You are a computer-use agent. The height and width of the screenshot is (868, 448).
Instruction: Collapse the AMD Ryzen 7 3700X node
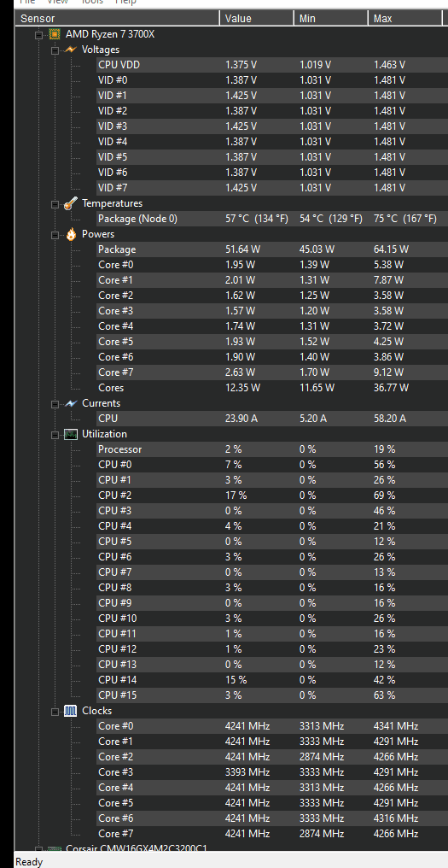pos(38,35)
